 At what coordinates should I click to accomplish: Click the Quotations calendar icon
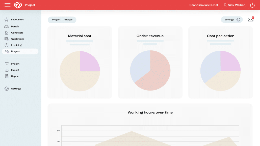coord(7,39)
